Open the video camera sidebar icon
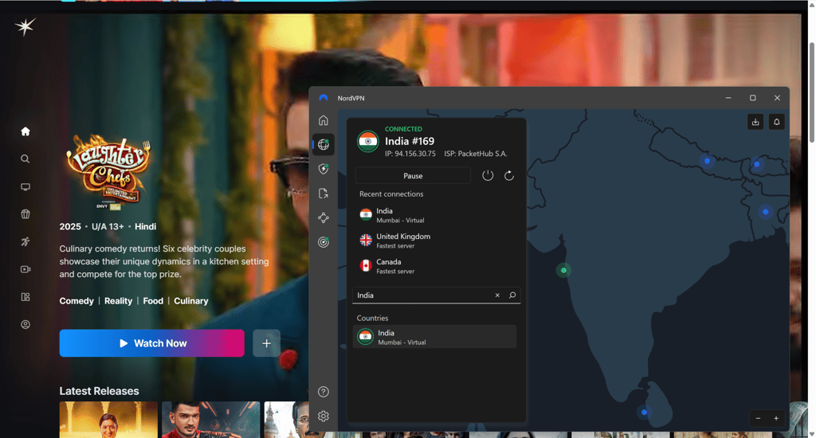Image resolution: width=816 pixels, height=438 pixels. (25, 269)
